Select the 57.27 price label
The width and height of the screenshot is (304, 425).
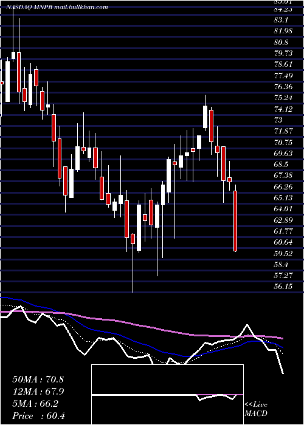tap(283, 276)
